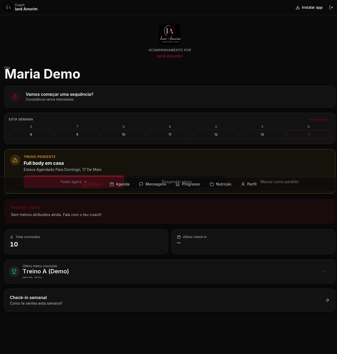The height and width of the screenshot is (354, 337).
Task: Open the Ver agenda link
Action: pyautogui.click(x=320, y=119)
